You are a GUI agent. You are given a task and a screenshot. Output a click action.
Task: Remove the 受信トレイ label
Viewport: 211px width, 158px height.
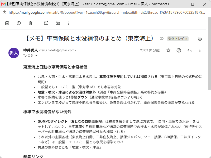[186, 39]
